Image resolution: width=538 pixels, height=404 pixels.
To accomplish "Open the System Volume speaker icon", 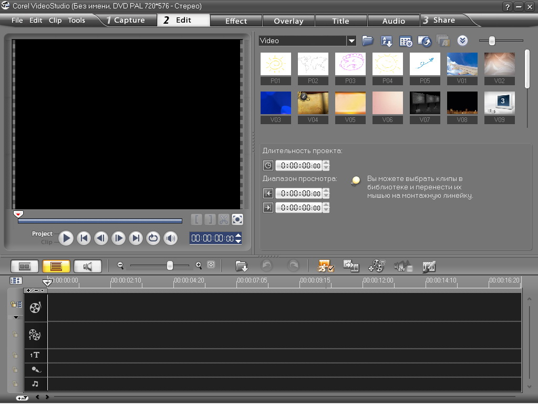I will click(170, 238).
